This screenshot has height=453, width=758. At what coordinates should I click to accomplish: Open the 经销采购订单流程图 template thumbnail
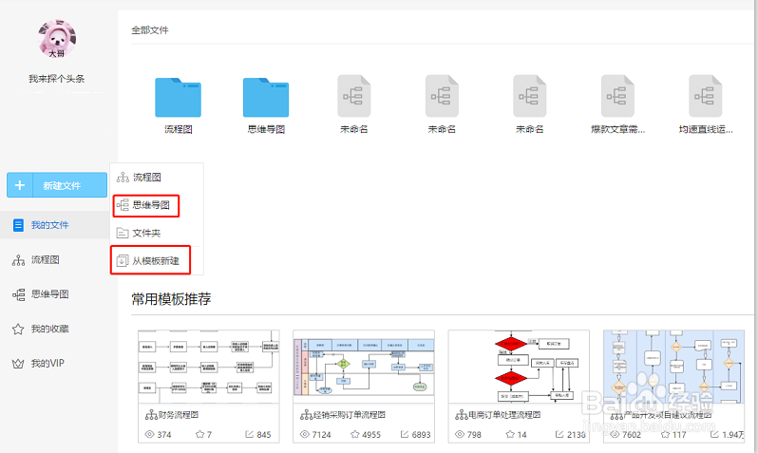[364, 367]
